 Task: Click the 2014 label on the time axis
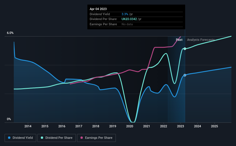point(28,126)
